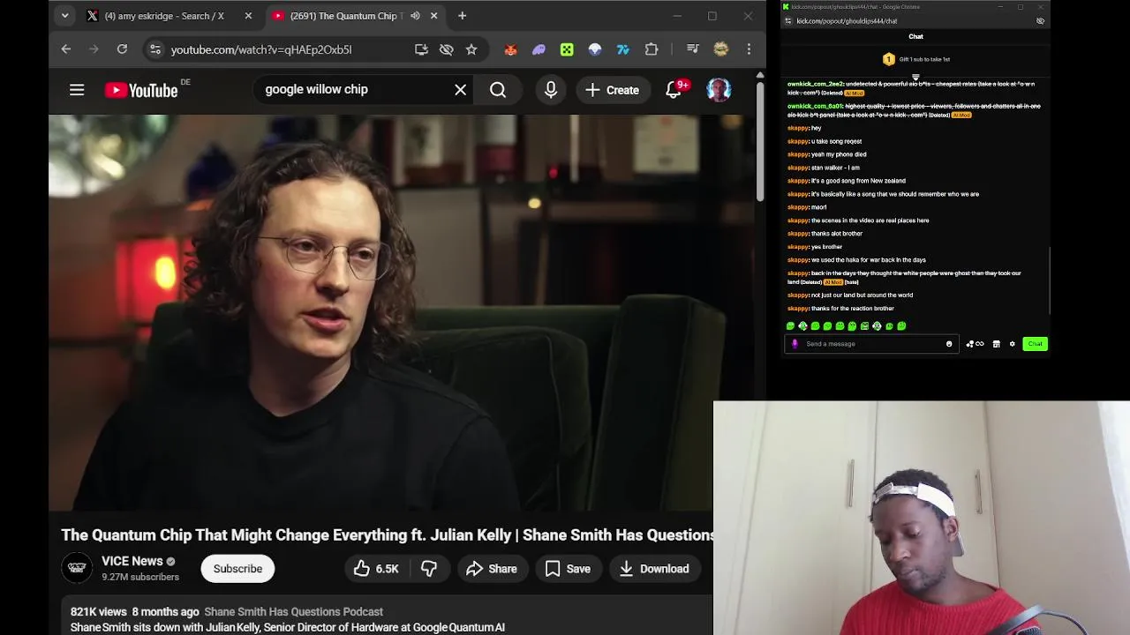Insert the last green Kick emote in row
Image resolution: width=1130 pixels, height=635 pixels.
click(x=901, y=326)
